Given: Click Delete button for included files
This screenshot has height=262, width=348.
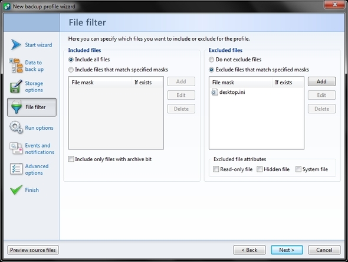Looking at the screenshot, I should click(181, 109).
